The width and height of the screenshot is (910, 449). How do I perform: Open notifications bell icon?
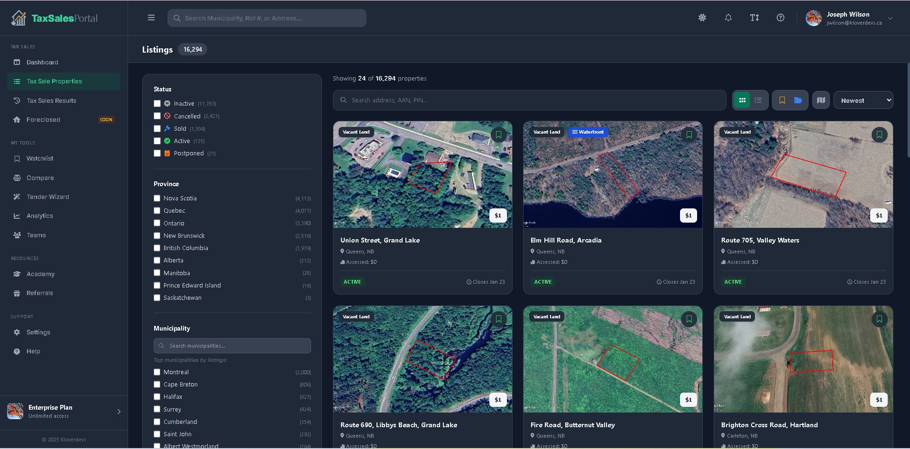coord(728,18)
